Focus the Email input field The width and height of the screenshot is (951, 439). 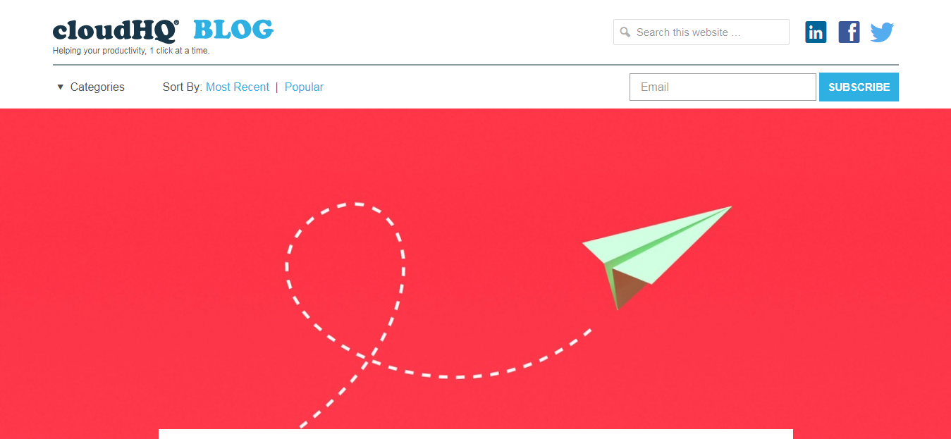pyautogui.click(x=723, y=87)
